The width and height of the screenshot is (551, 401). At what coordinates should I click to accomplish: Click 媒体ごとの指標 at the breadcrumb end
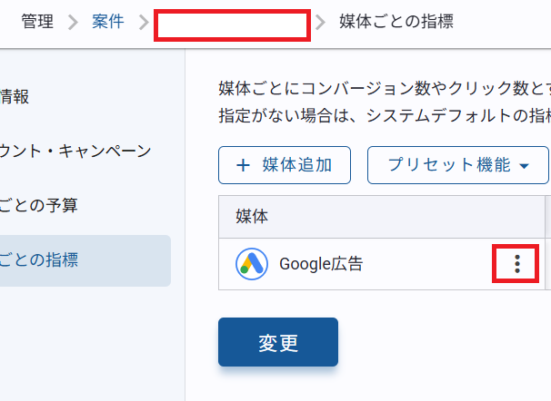[x=396, y=22]
